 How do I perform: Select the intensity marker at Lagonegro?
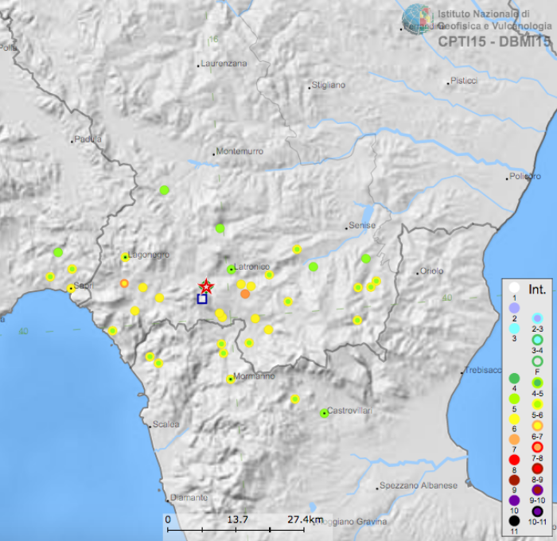click(125, 257)
